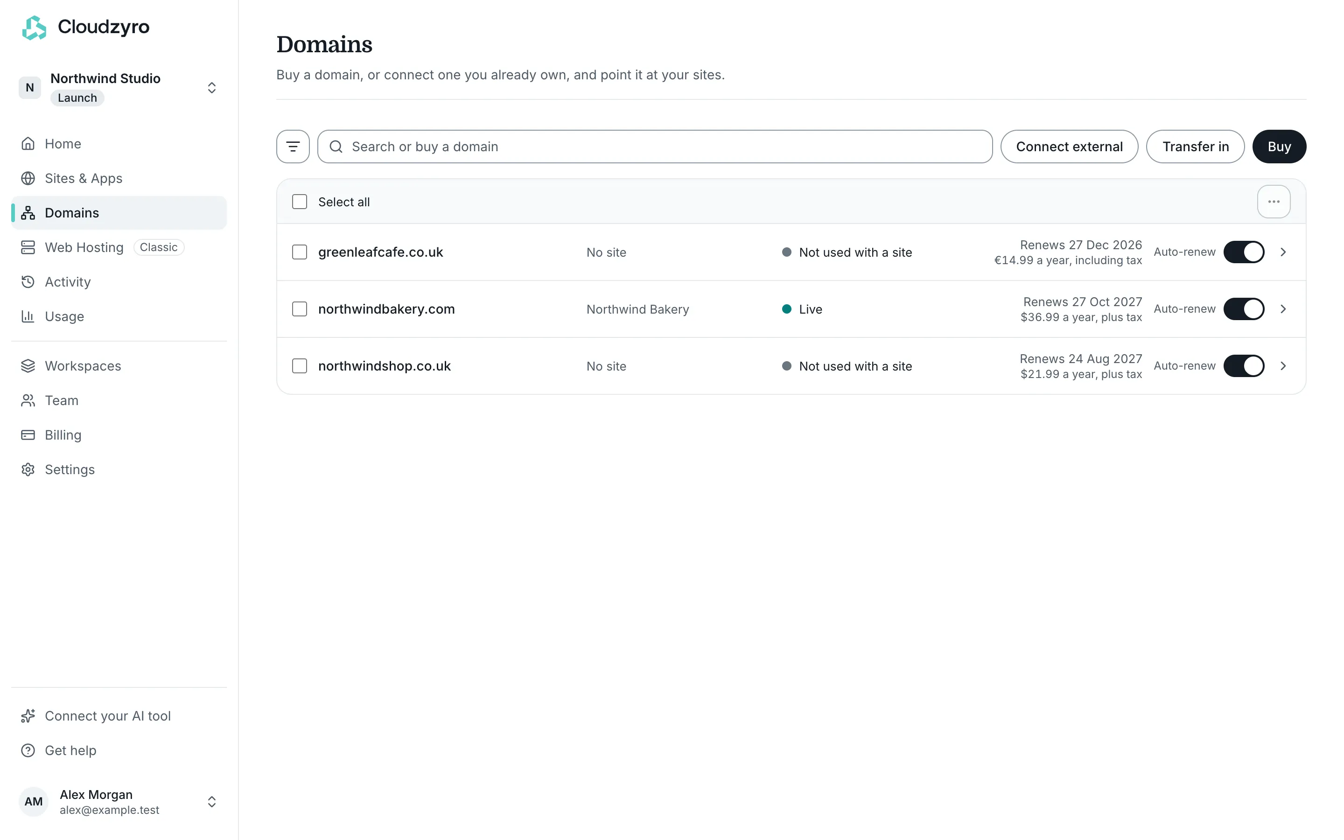This screenshot has width=1344, height=840.
Task: Click the Buy button
Action: 1279,147
